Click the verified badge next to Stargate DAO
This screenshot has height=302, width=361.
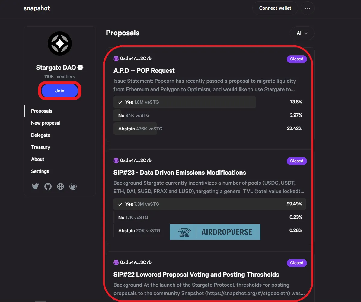tap(80, 68)
